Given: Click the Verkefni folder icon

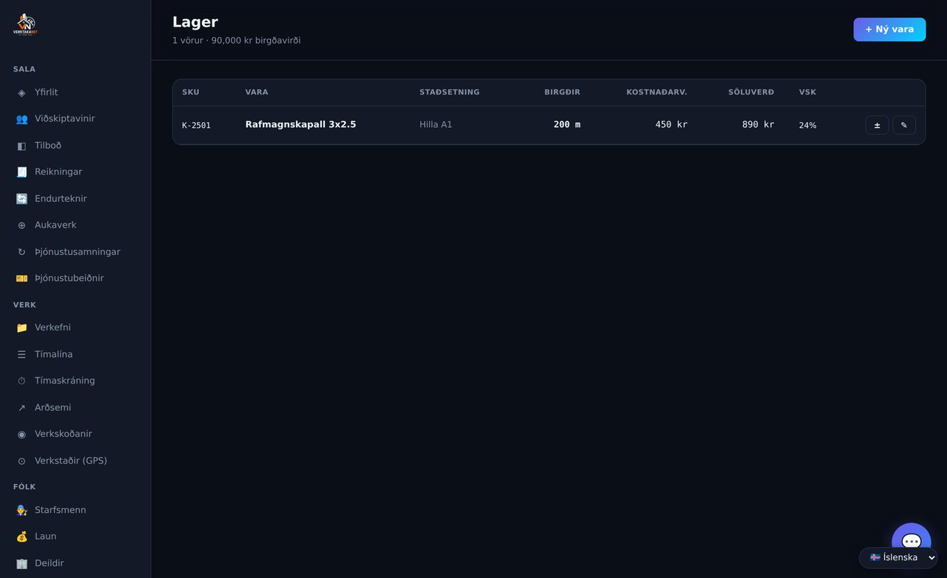Looking at the screenshot, I should (x=21, y=327).
